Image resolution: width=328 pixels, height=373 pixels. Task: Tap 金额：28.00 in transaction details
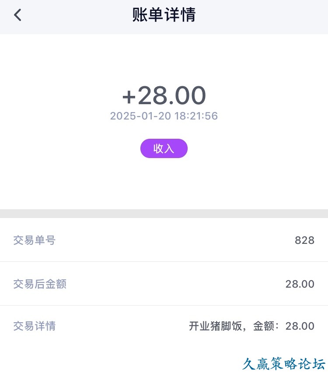(284, 326)
